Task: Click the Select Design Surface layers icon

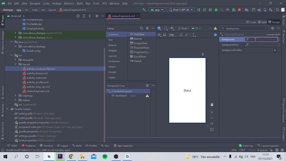Action: 159,28
